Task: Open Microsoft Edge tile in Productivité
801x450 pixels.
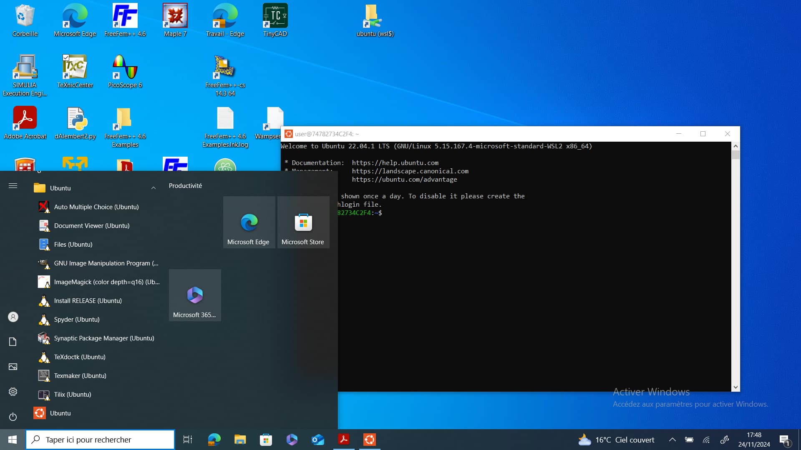Action: pos(249,222)
